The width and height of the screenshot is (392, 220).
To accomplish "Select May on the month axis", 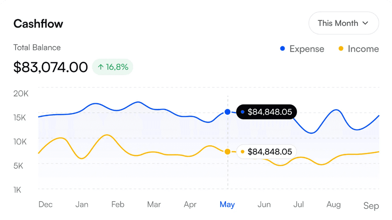I will click(227, 204).
